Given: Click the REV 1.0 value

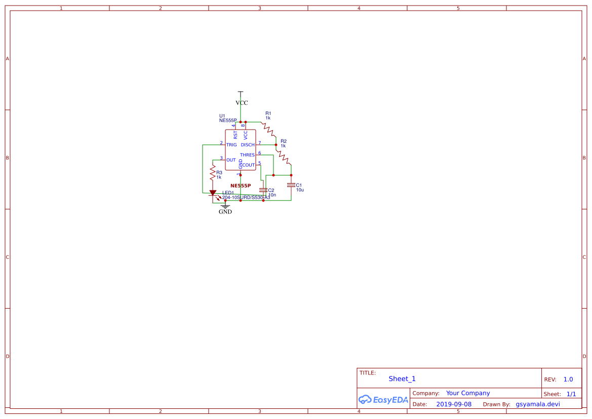Looking at the screenshot, I should tap(568, 379).
